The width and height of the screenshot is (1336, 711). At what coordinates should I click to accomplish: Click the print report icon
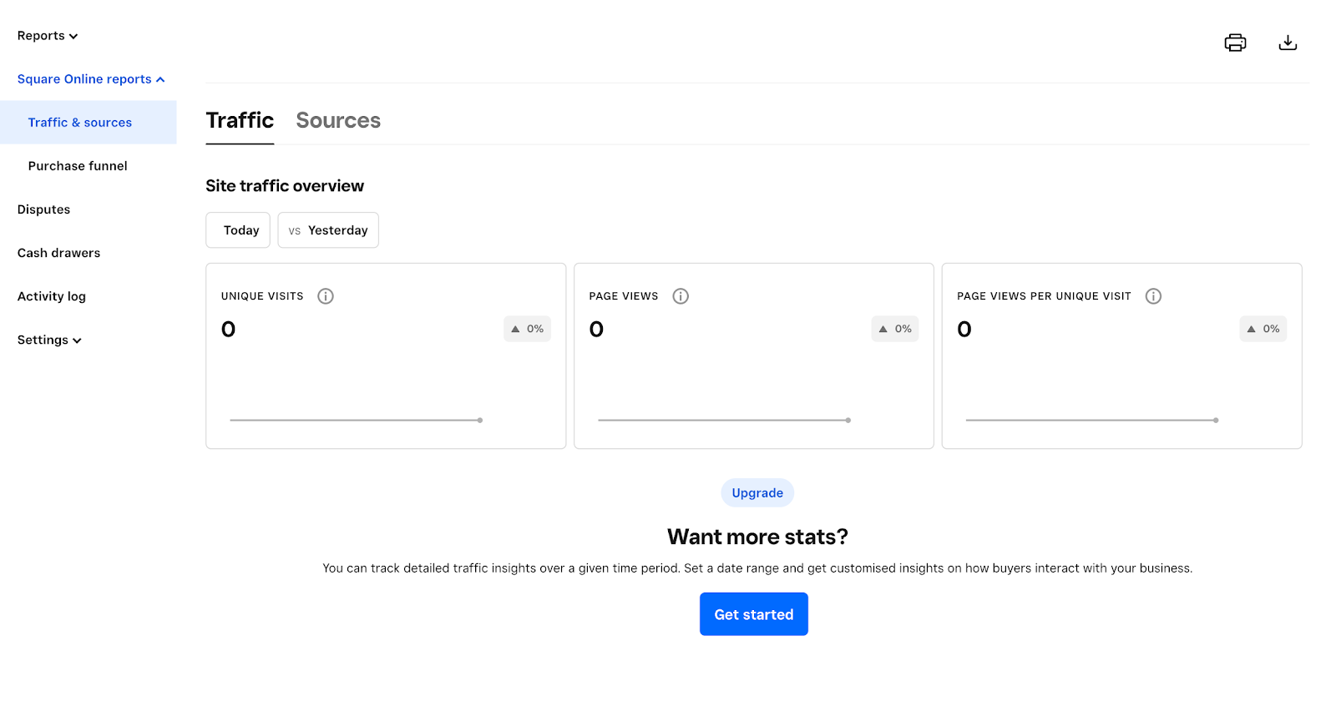(1235, 43)
